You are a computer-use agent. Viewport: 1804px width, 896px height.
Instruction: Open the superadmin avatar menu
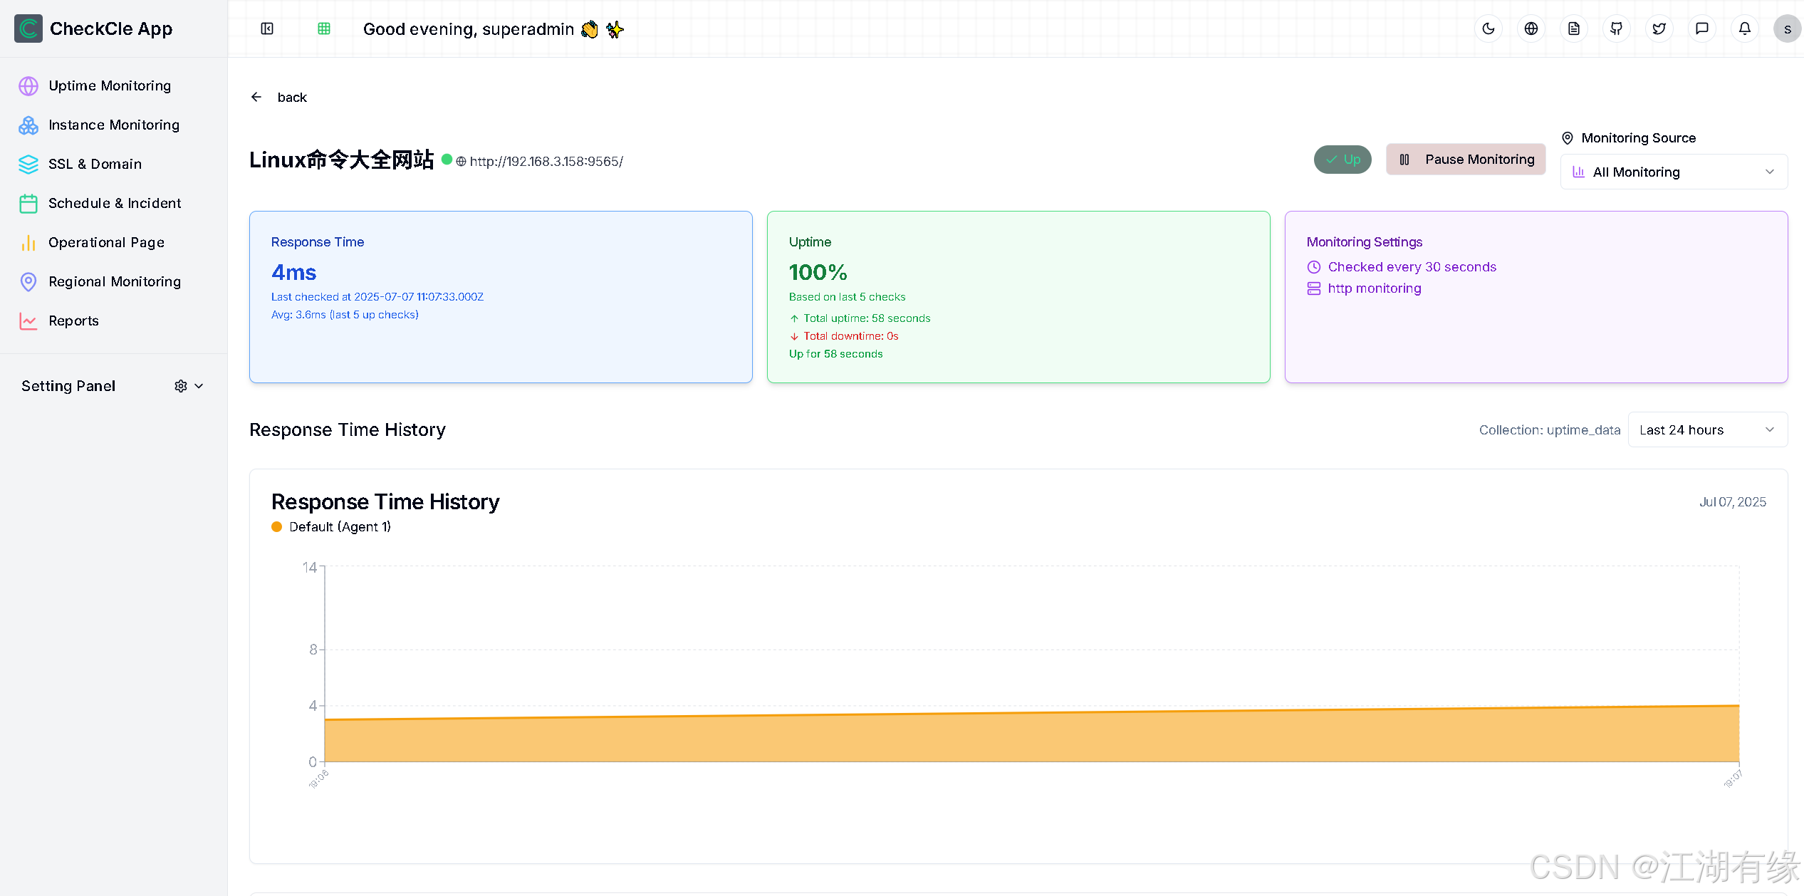point(1786,29)
